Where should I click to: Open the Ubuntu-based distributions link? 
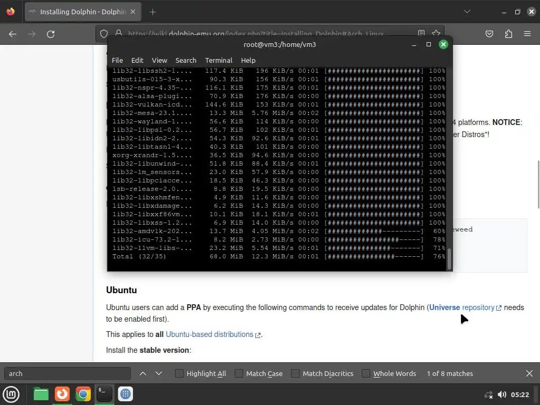(x=213, y=334)
